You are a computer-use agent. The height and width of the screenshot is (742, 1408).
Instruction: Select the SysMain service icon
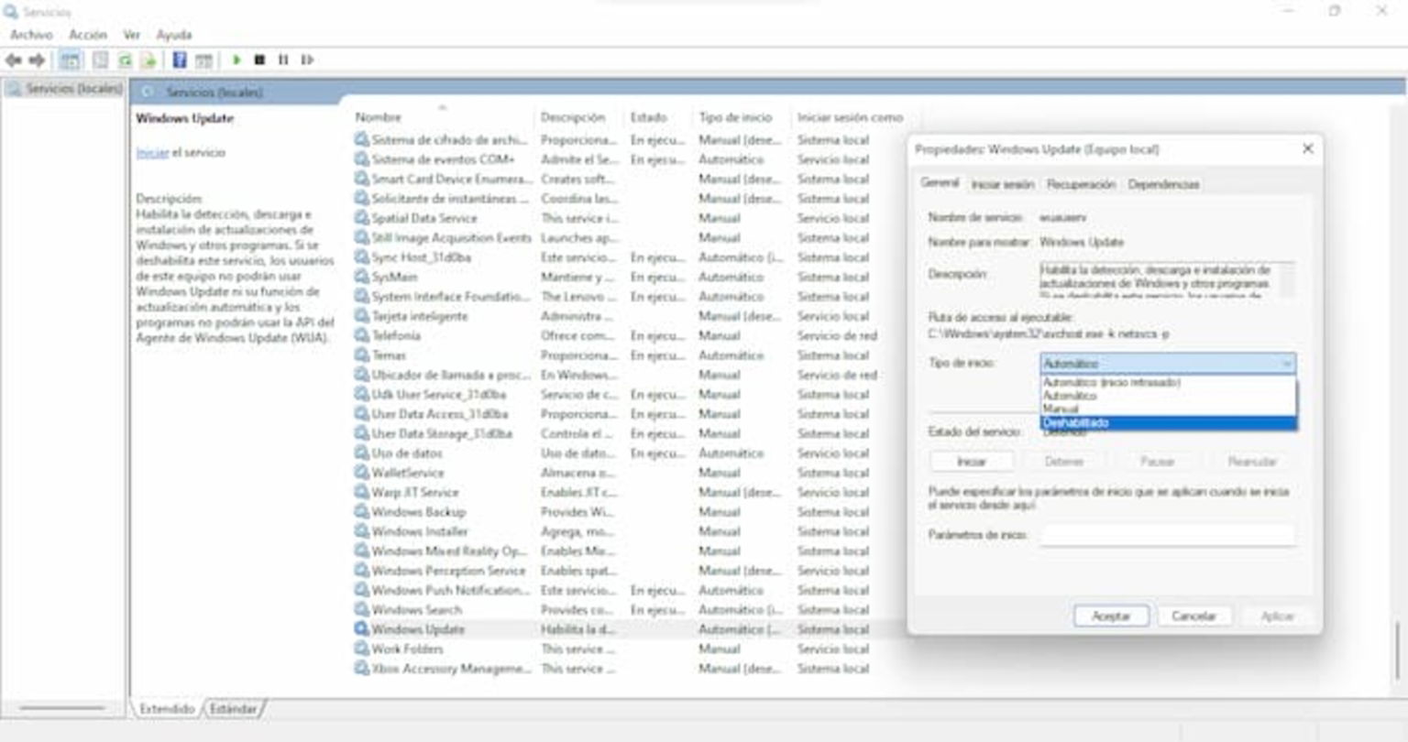click(x=362, y=277)
